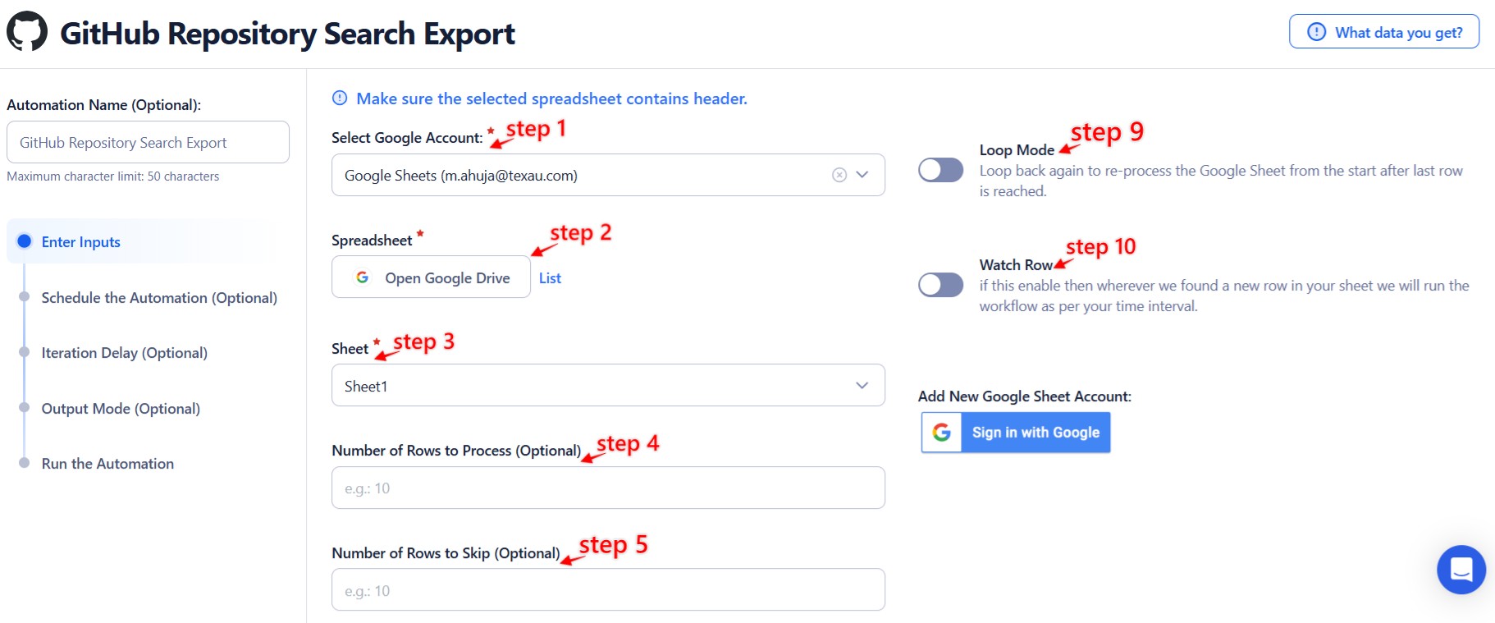1495x623 pixels.
Task: Jump to Run the Automation step
Action: (107, 464)
